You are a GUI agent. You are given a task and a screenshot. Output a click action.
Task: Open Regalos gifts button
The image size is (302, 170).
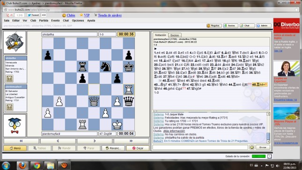(x=214, y=26)
